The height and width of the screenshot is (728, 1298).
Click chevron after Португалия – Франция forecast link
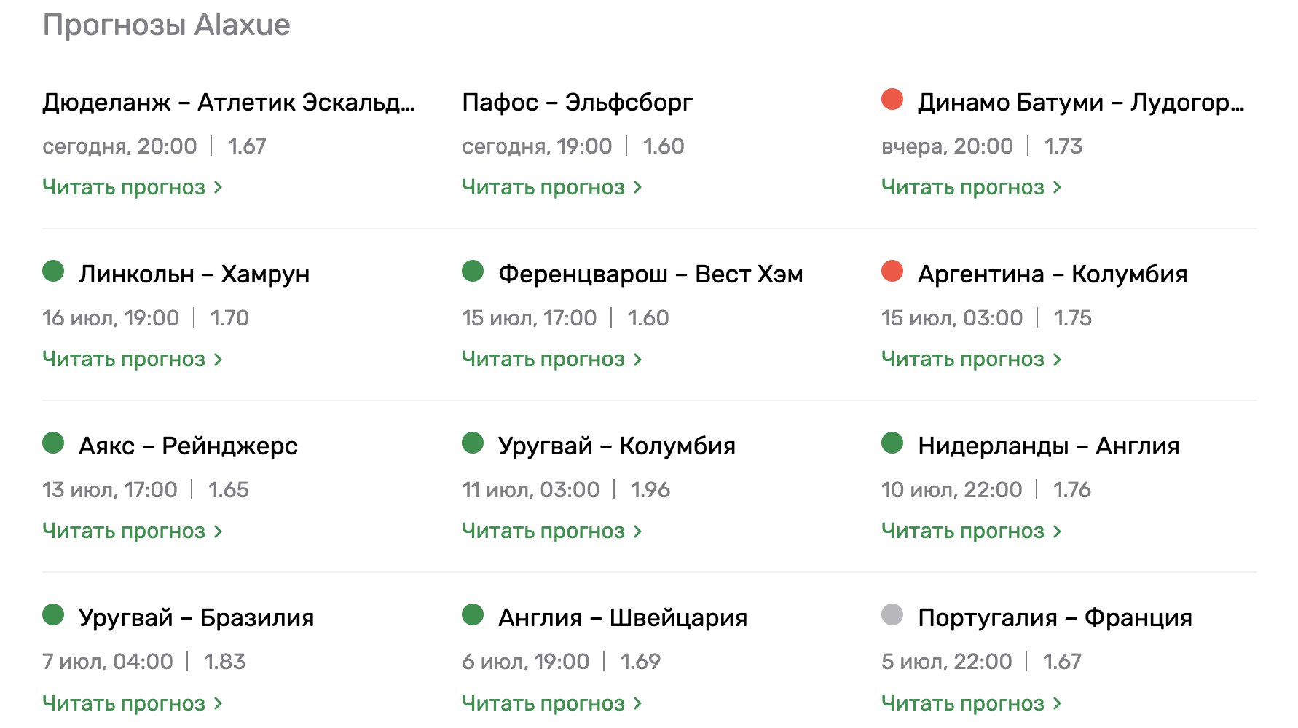[x=1057, y=703]
